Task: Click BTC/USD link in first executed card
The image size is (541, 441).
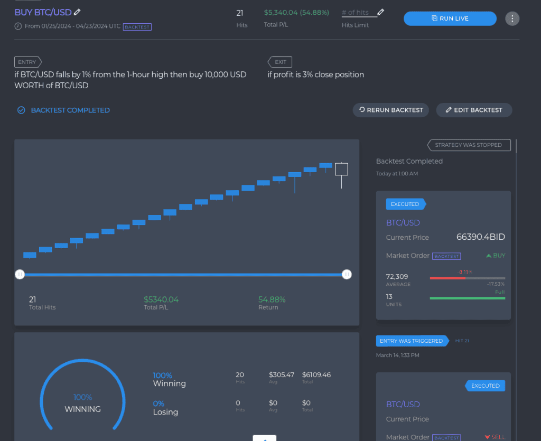Action: point(403,223)
